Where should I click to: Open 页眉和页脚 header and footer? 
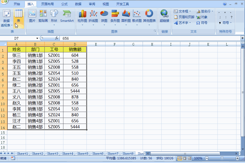[x=184, y=17]
